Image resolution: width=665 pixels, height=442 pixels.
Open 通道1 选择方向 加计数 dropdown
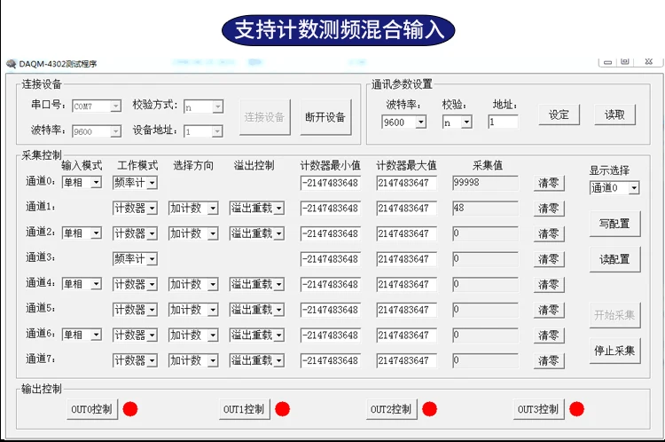193,208
